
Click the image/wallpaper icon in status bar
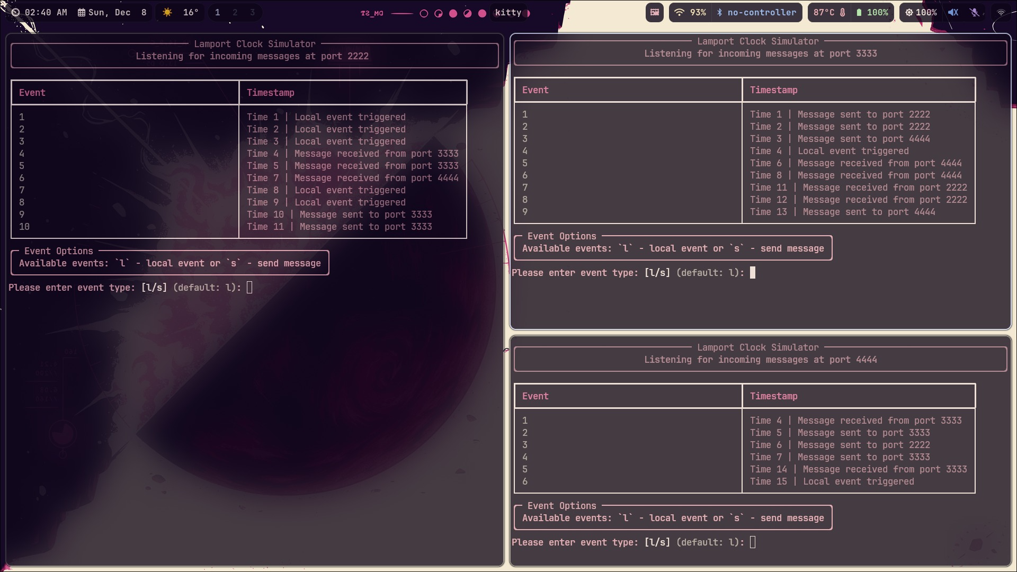click(655, 12)
